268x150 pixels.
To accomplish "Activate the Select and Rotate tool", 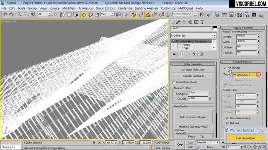I will pyautogui.click(x=90, y=15).
